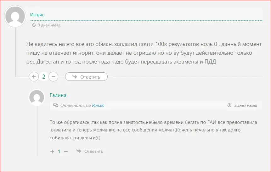Click clock icon beside '2 дней назад'
Image resolution: width=271 pixels, height=172 pixels.
point(229,105)
